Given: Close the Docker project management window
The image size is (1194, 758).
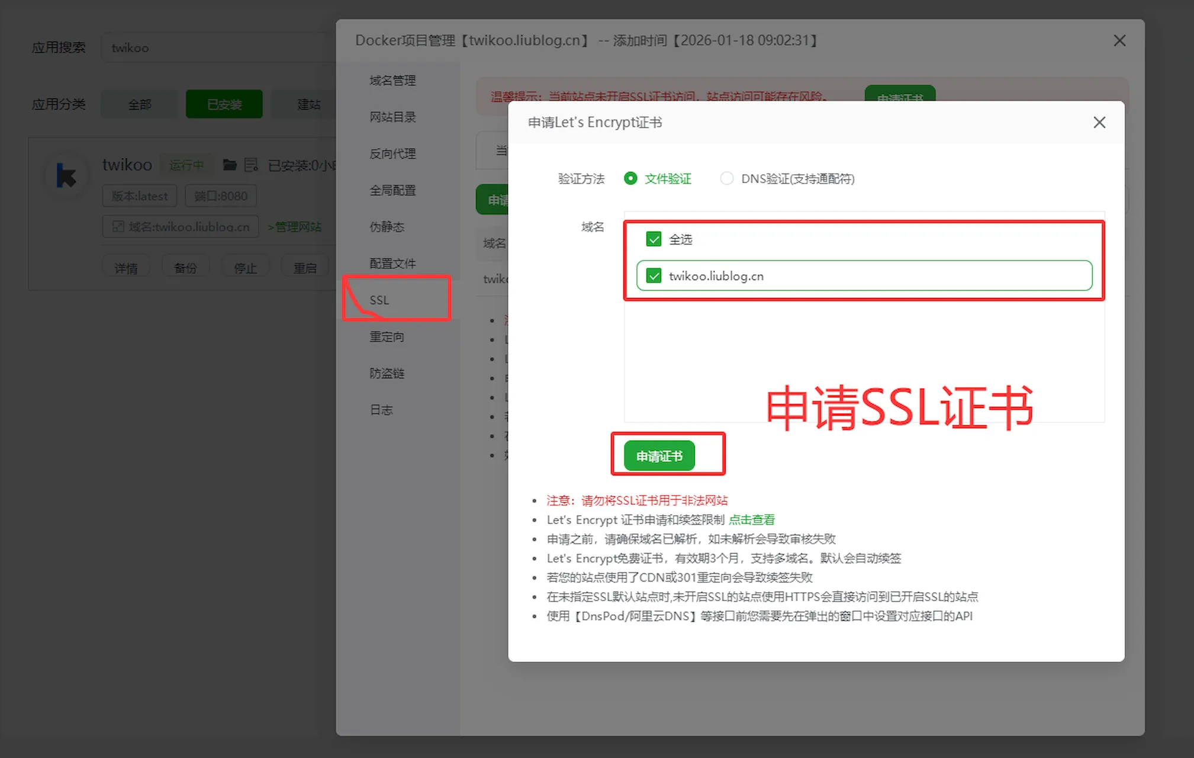Looking at the screenshot, I should [1119, 41].
